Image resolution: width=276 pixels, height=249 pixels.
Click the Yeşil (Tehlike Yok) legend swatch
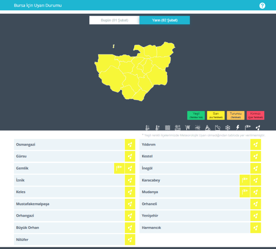196,115
